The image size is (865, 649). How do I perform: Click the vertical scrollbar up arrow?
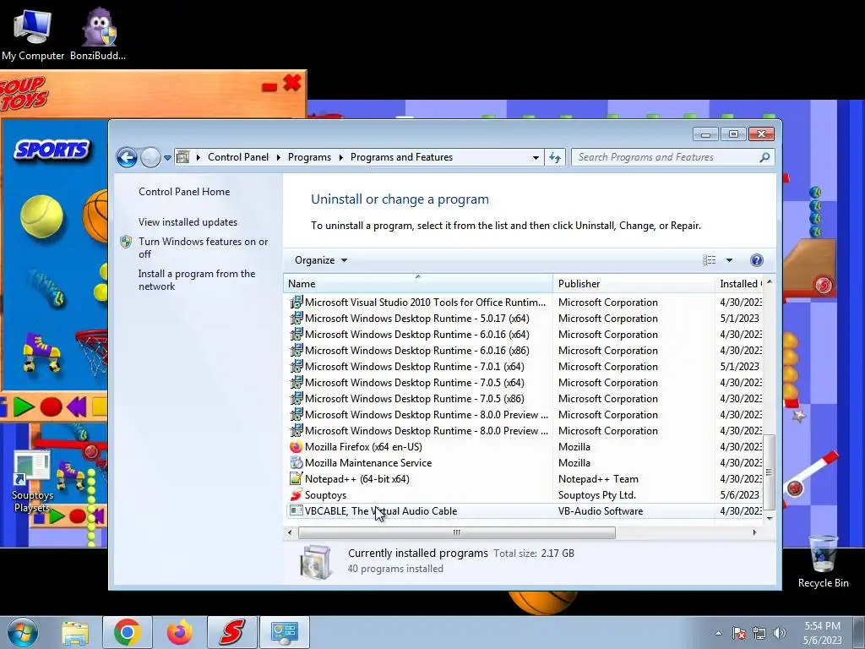click(x=770, y=282)
